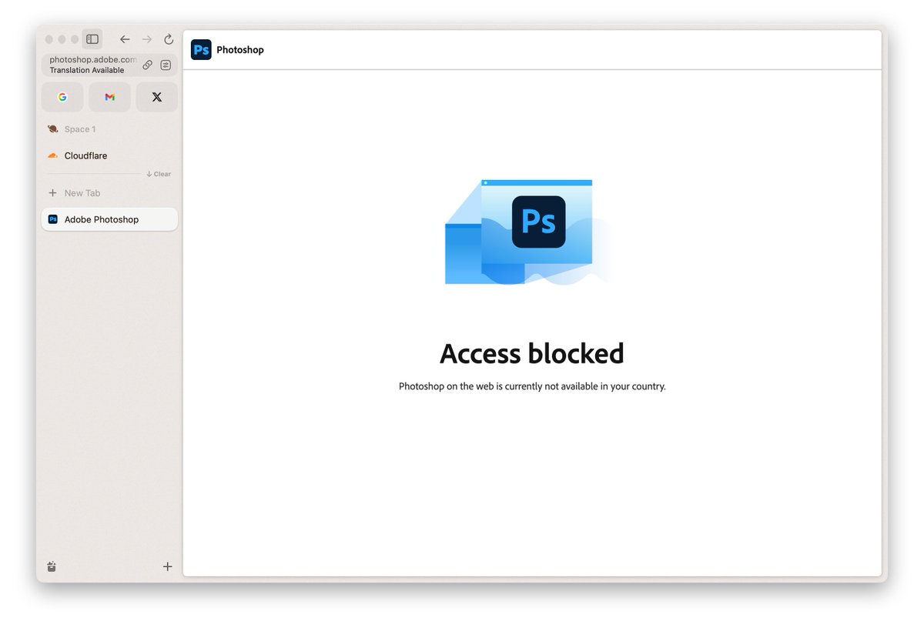924x631 pixels.
Task: Open Space 1 from the sidebar
Action: click(79, 129)
